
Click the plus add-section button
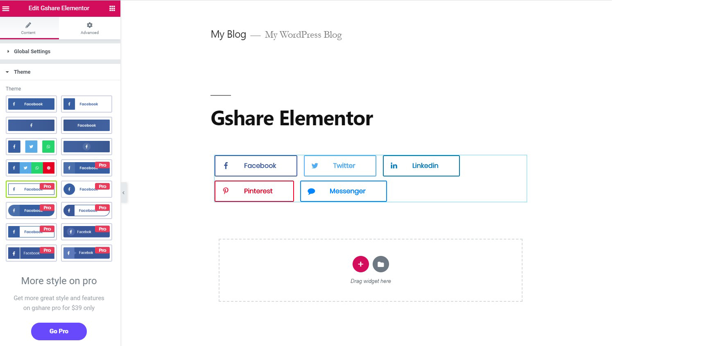point(361,264)
